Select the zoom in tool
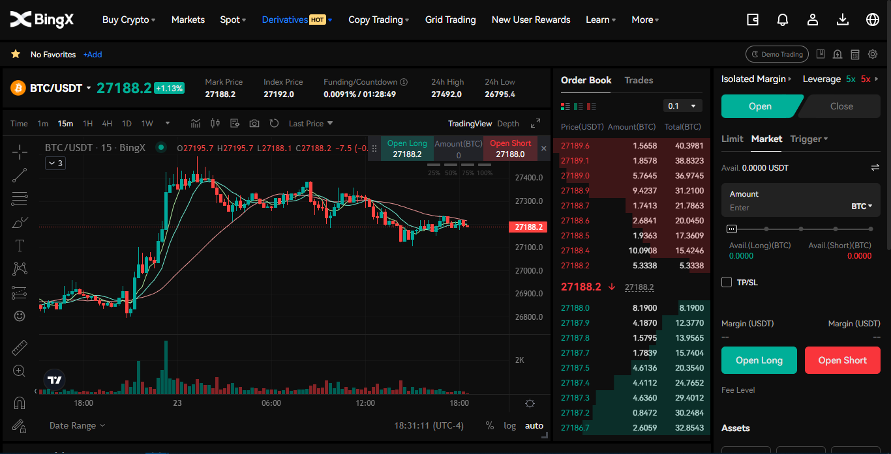The height and width of the screenshot is (454, 891). 20,371
